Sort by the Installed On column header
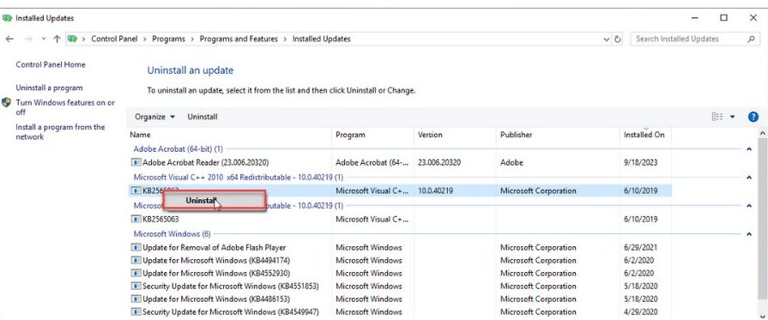The width and height of the screenshot is (768, 320). (645, 135)
